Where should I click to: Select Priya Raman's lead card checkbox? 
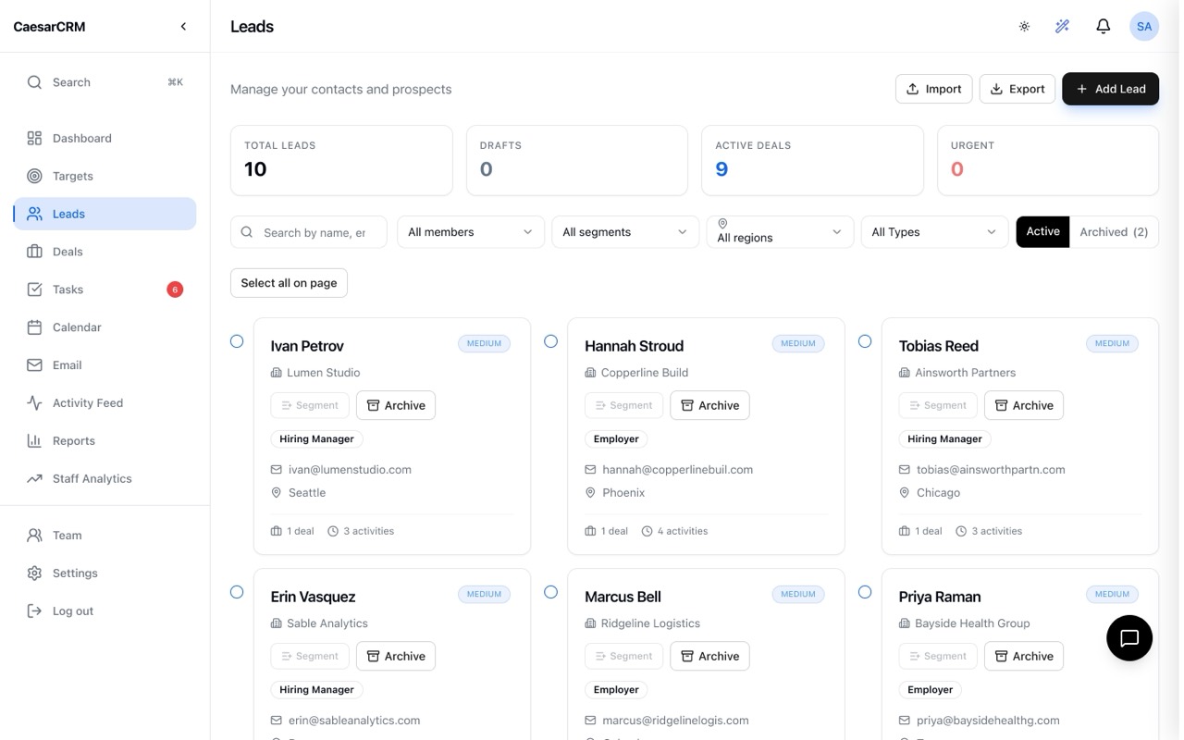pyautogui.click(x=865, y=592)
